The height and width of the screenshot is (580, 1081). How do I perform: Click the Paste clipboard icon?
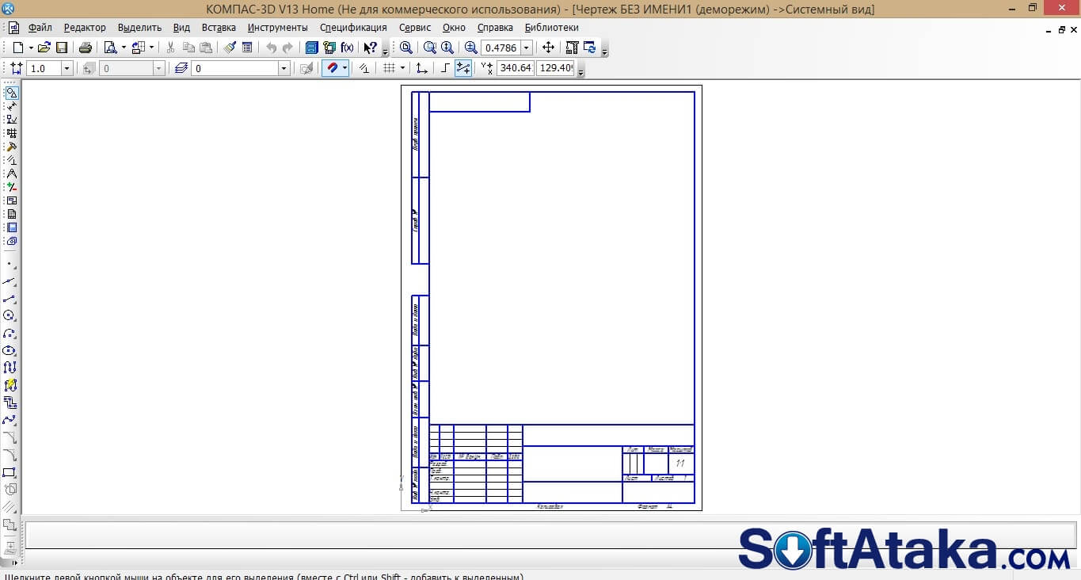(x=206, y=48)
